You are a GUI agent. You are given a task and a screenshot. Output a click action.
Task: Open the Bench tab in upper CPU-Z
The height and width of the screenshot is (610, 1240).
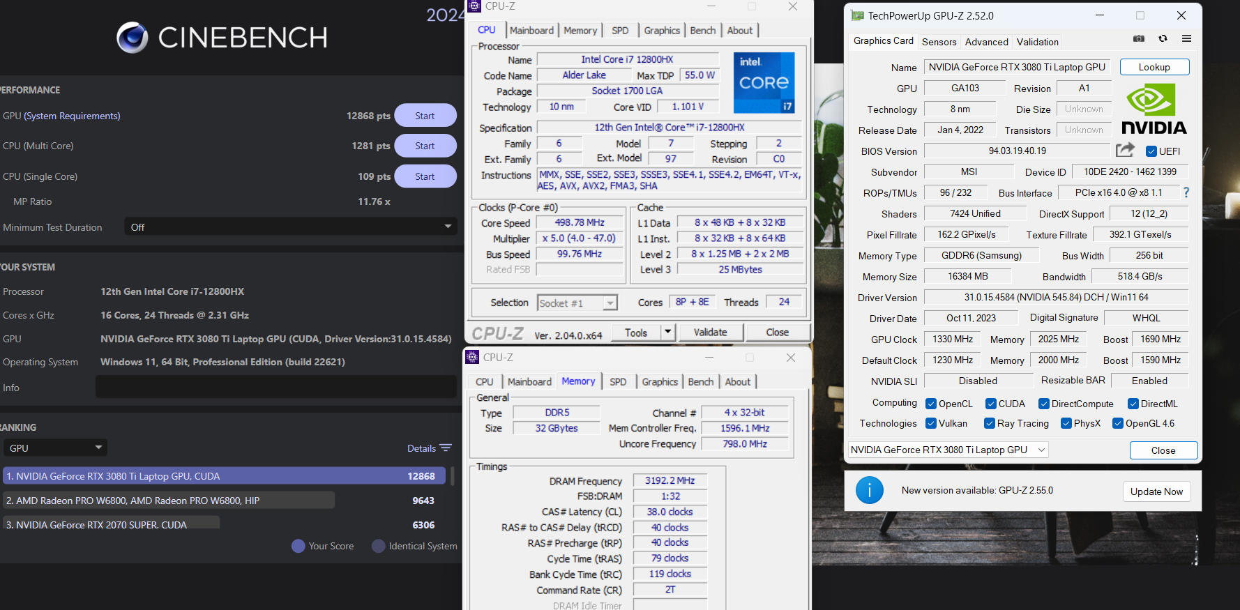(702, 30)
